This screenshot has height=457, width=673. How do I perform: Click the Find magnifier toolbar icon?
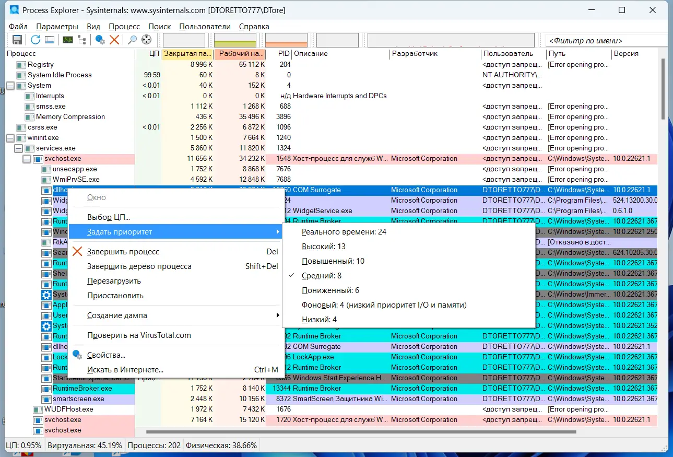tap(132, 40)
